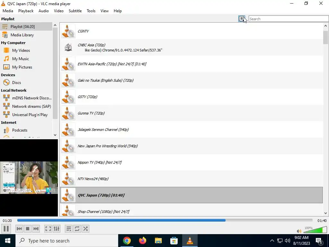Image resolution: width=329 pixels, height=247 pixels.
Task: Skip to next media in playlist
Action: (36, 229)
